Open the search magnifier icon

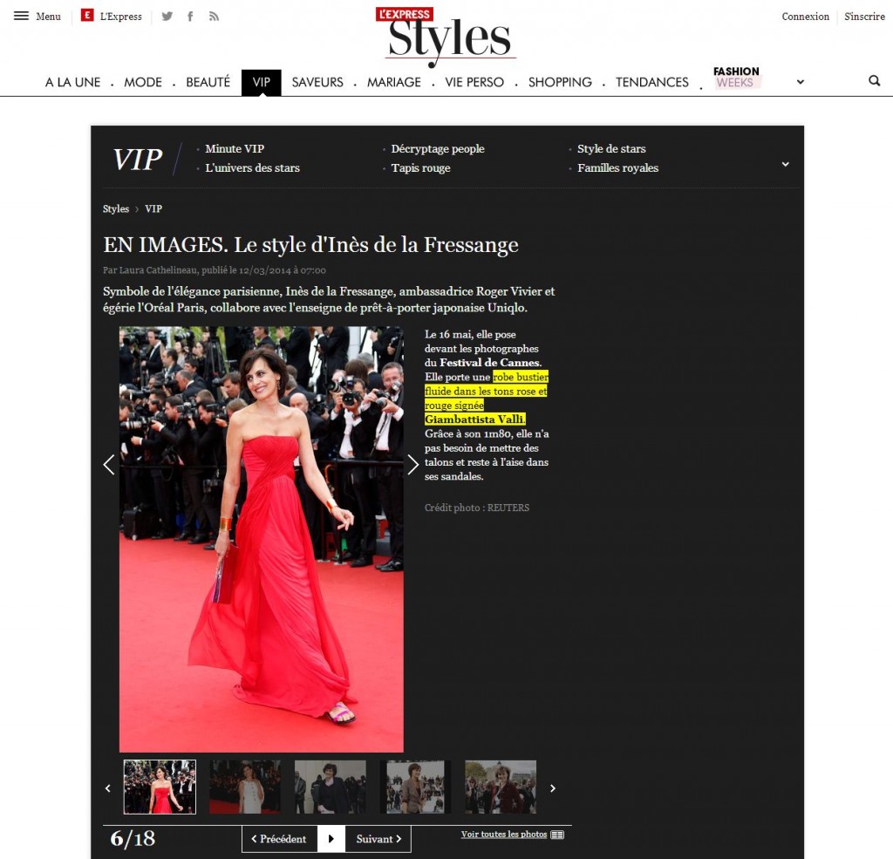pos(875,80)
